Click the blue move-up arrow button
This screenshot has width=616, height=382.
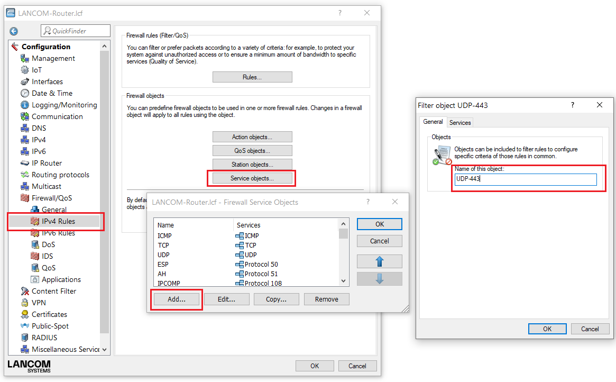click(379, 261)
